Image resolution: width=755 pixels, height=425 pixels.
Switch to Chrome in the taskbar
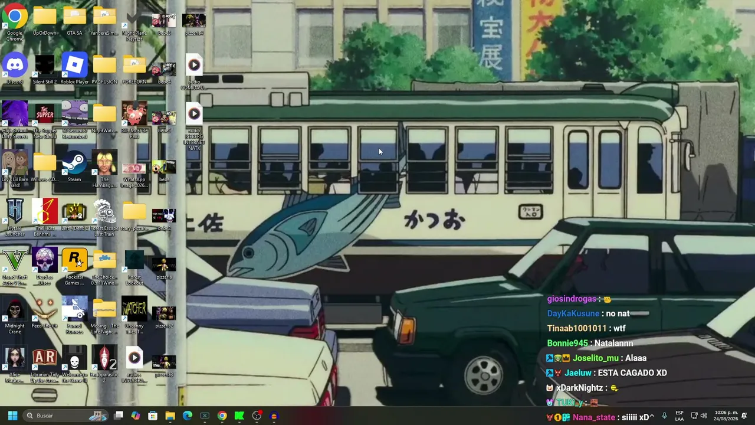[x=222, y=416]
